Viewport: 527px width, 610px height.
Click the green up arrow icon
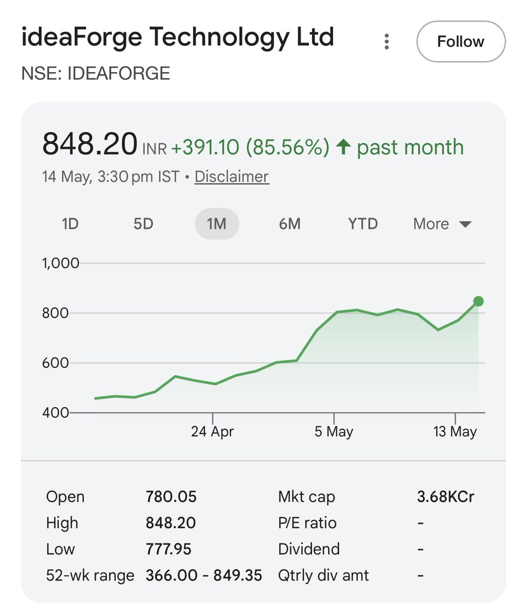(x=344, y=147)
